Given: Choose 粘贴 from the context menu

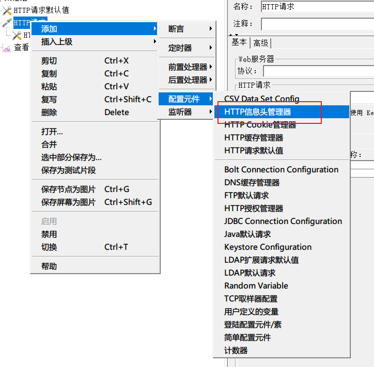Looking at the screenshot, I should pos(96,87).
